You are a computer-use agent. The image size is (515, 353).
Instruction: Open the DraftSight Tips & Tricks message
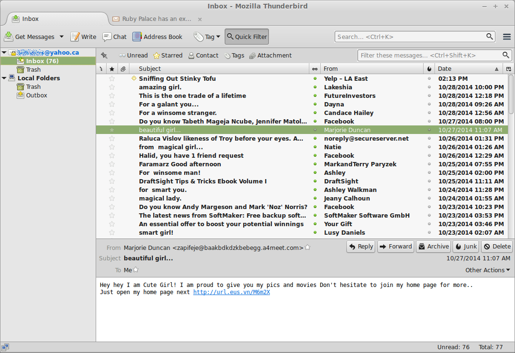point(302,181)
